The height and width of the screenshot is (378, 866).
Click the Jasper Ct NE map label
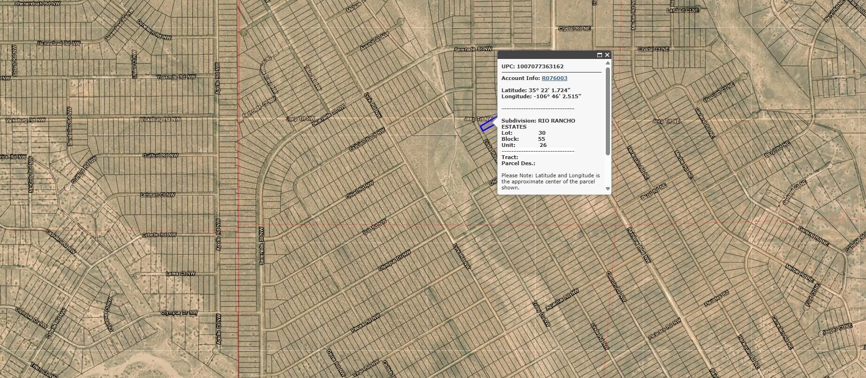click(x=837, y=330)
